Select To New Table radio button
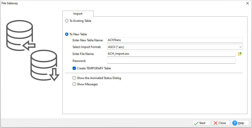252x128 pixels. (x=67, y=34)
